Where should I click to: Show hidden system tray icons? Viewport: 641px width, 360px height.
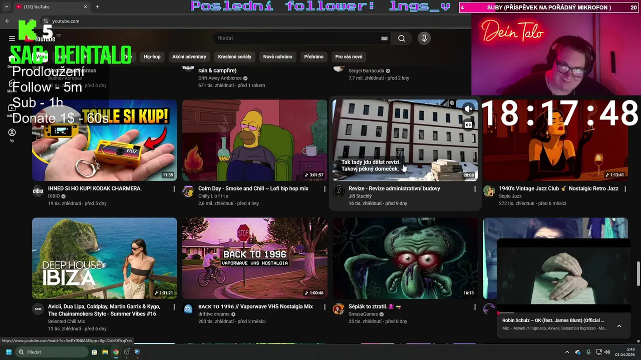(x=567, y=352)
